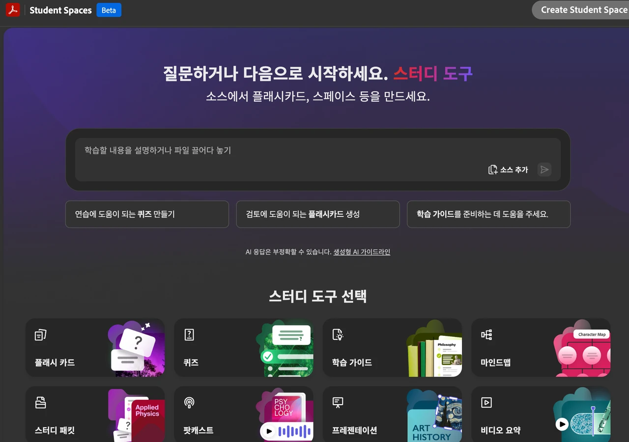The width and height of the screenshot is (629, 442).
Task: Click the 스터디 패킷 card label
Action: click(x=55, y=430)
